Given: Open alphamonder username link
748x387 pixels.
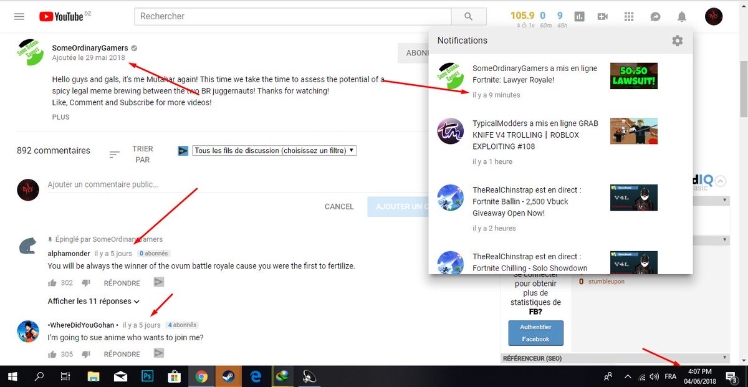Looking at the screenshot, I should 69,254.
